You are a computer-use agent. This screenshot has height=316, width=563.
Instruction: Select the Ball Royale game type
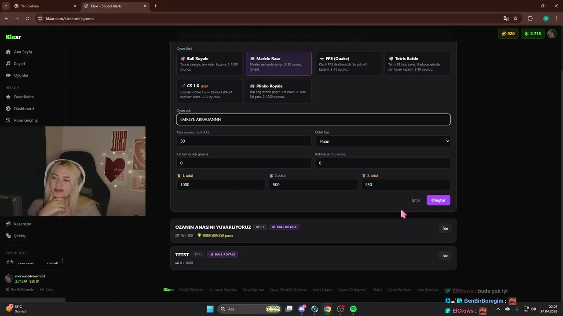click(x=209, y=64)
